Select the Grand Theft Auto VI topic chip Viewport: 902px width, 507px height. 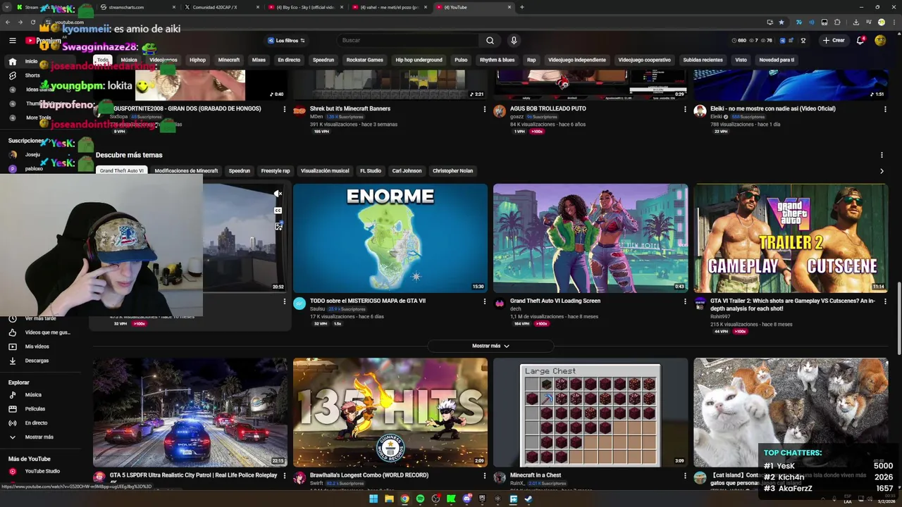(121, 170)
